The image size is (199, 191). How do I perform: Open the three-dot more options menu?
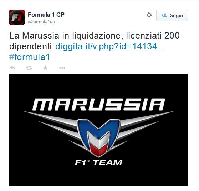pos(62,68)
